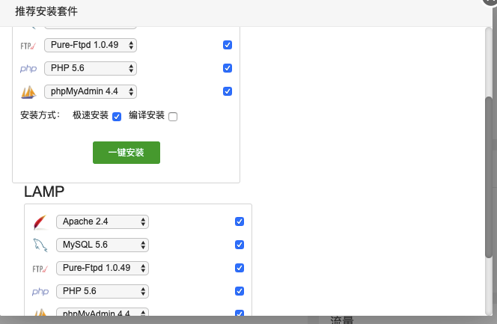Open the Apache 2.4 version dropdown
Screen dimensions: 497x324
103,221
